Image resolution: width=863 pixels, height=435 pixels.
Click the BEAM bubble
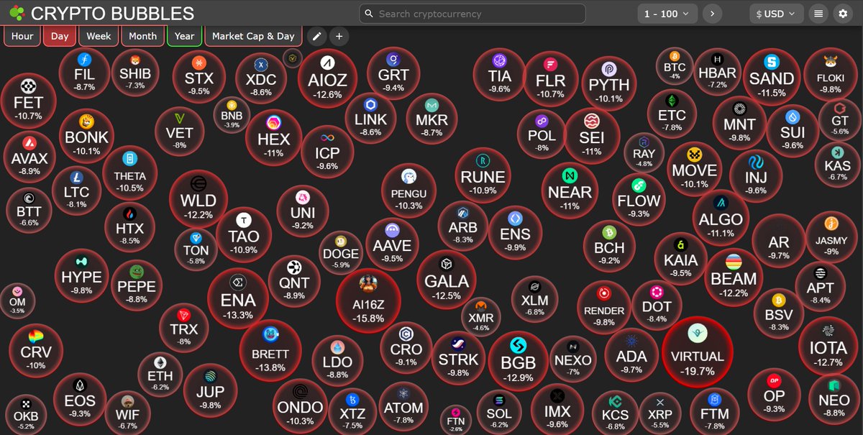coord(734,278)
